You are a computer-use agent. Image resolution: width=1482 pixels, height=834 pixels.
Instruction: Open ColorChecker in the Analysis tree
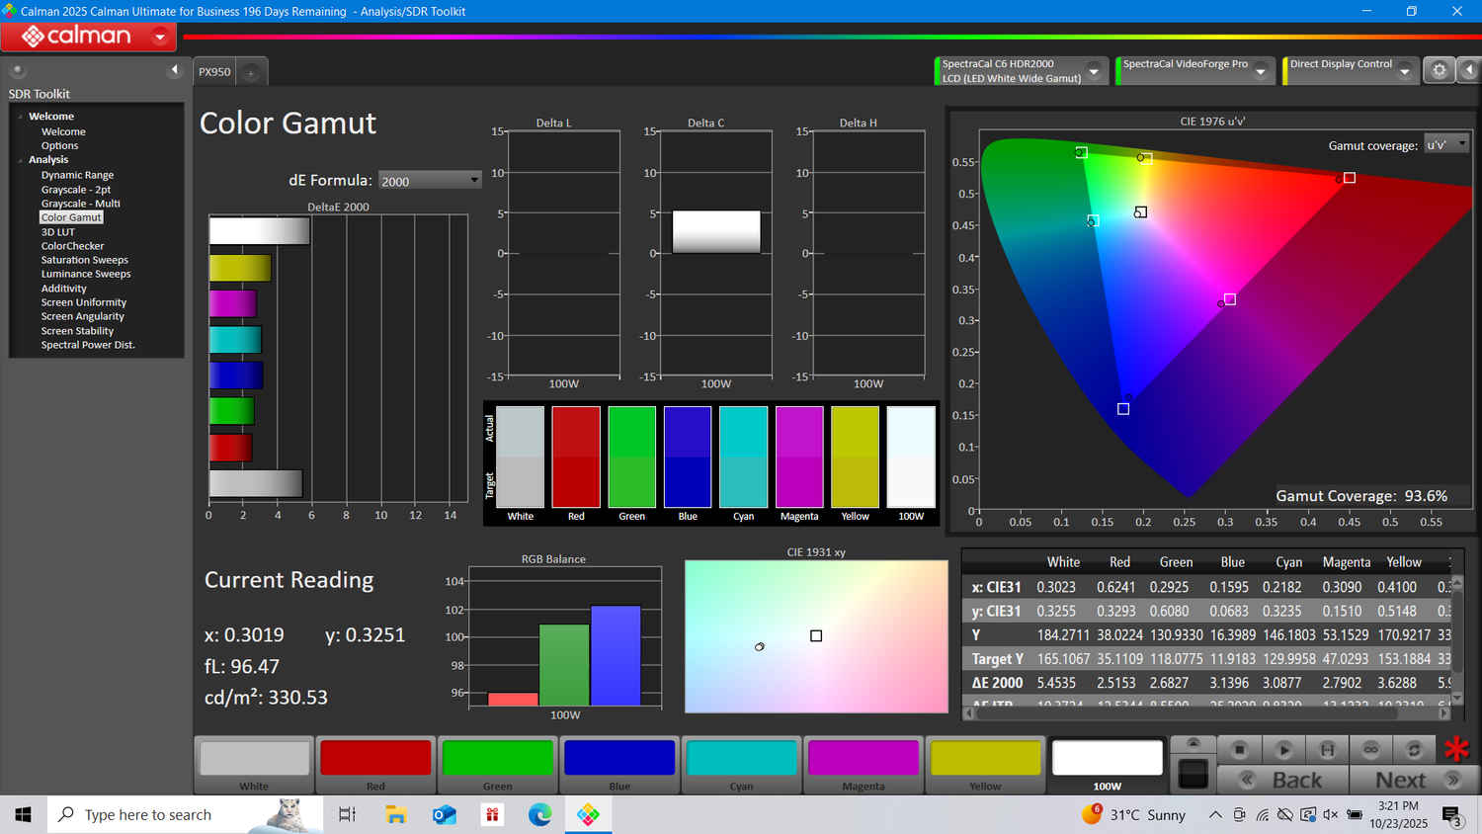72,246
